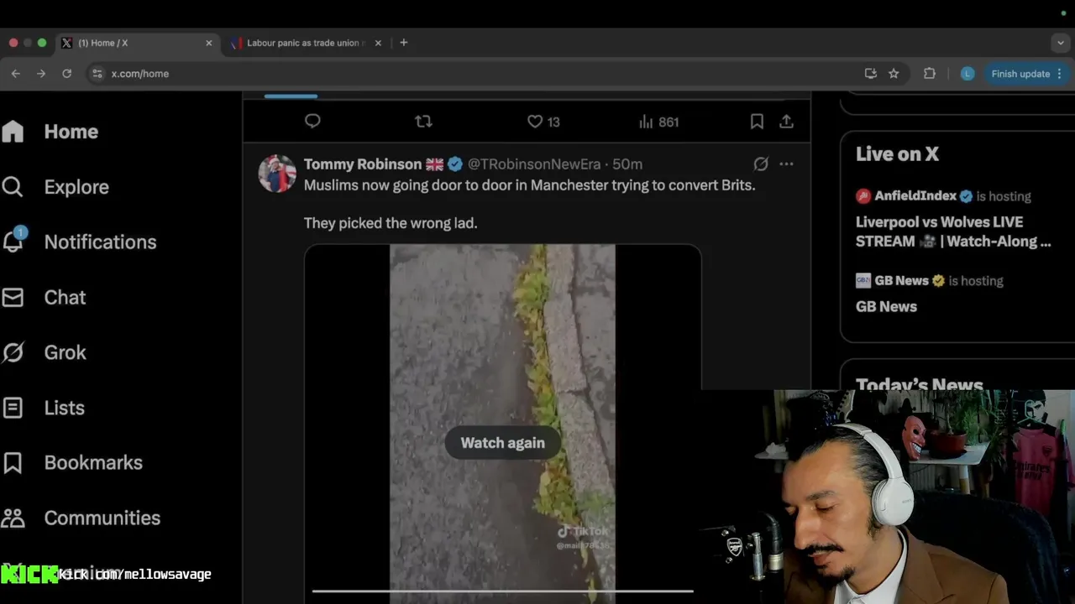Click the Chrome three-dot menu
The width and height of the screenshot is (1075, 604).
1059,74
